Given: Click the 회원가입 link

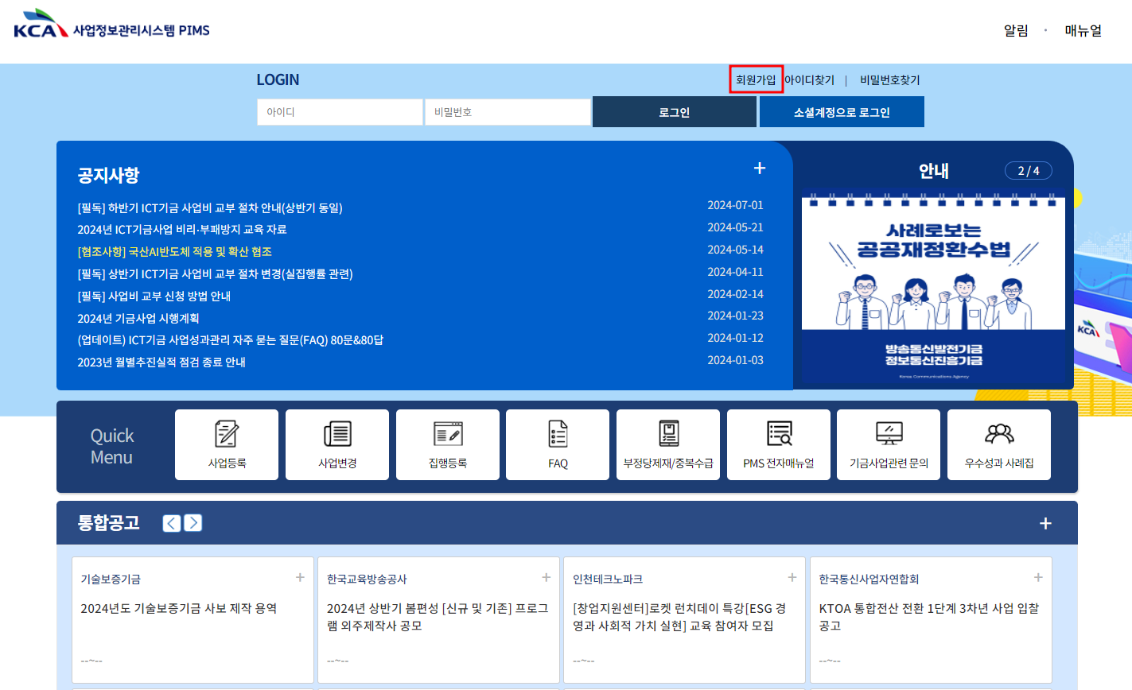Looking at the screenshot, I should [756, 79].
